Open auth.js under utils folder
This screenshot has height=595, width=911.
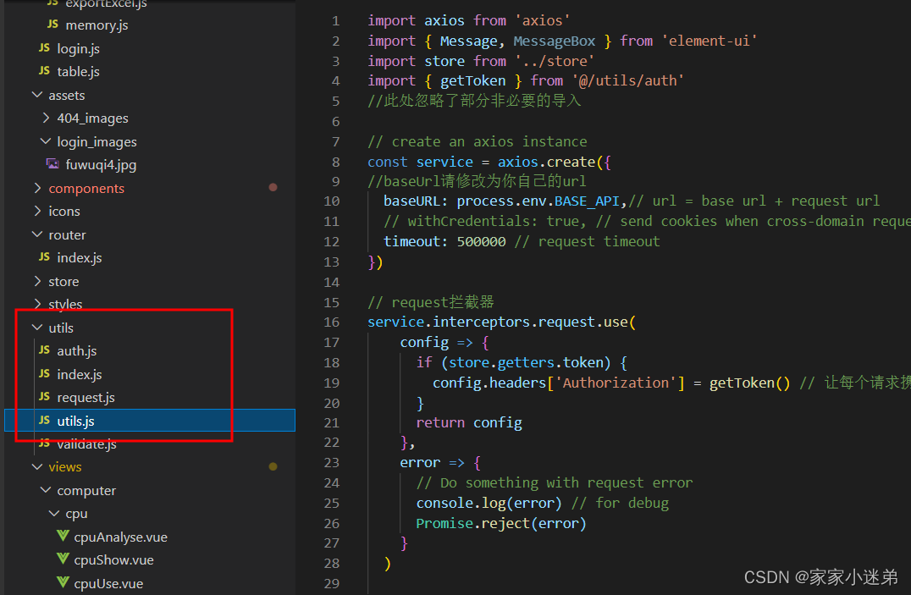tap(77, 350)
